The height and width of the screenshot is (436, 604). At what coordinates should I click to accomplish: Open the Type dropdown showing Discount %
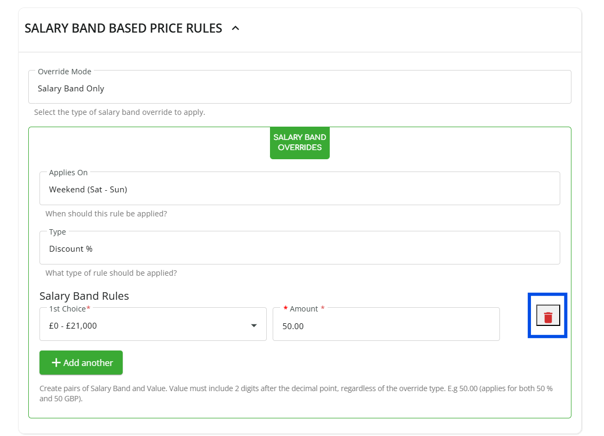[299, 248]
